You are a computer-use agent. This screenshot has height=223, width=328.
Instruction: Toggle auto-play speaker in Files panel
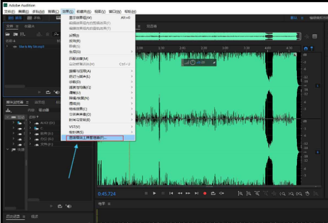pos(56,92)
